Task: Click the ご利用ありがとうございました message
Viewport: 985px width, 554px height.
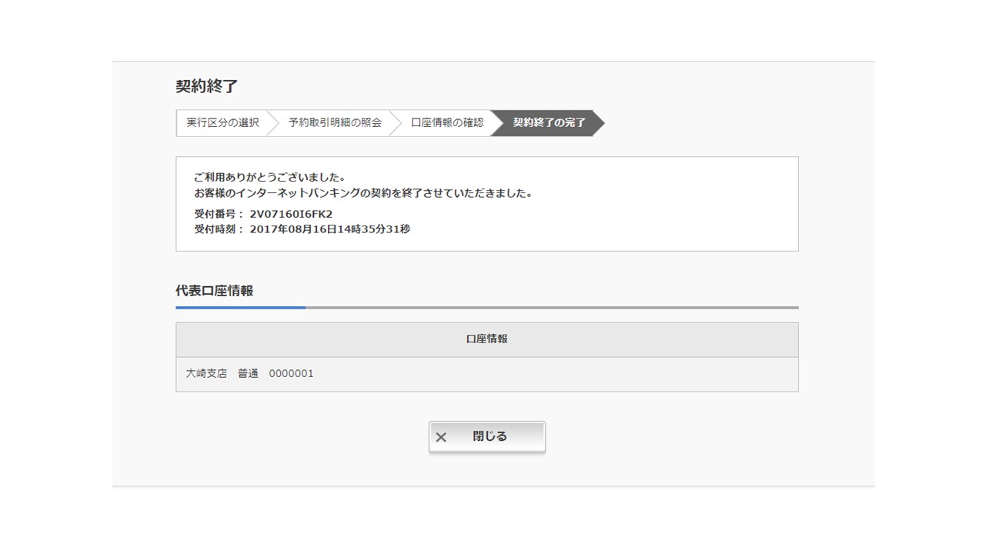Action: pos(269,177)
